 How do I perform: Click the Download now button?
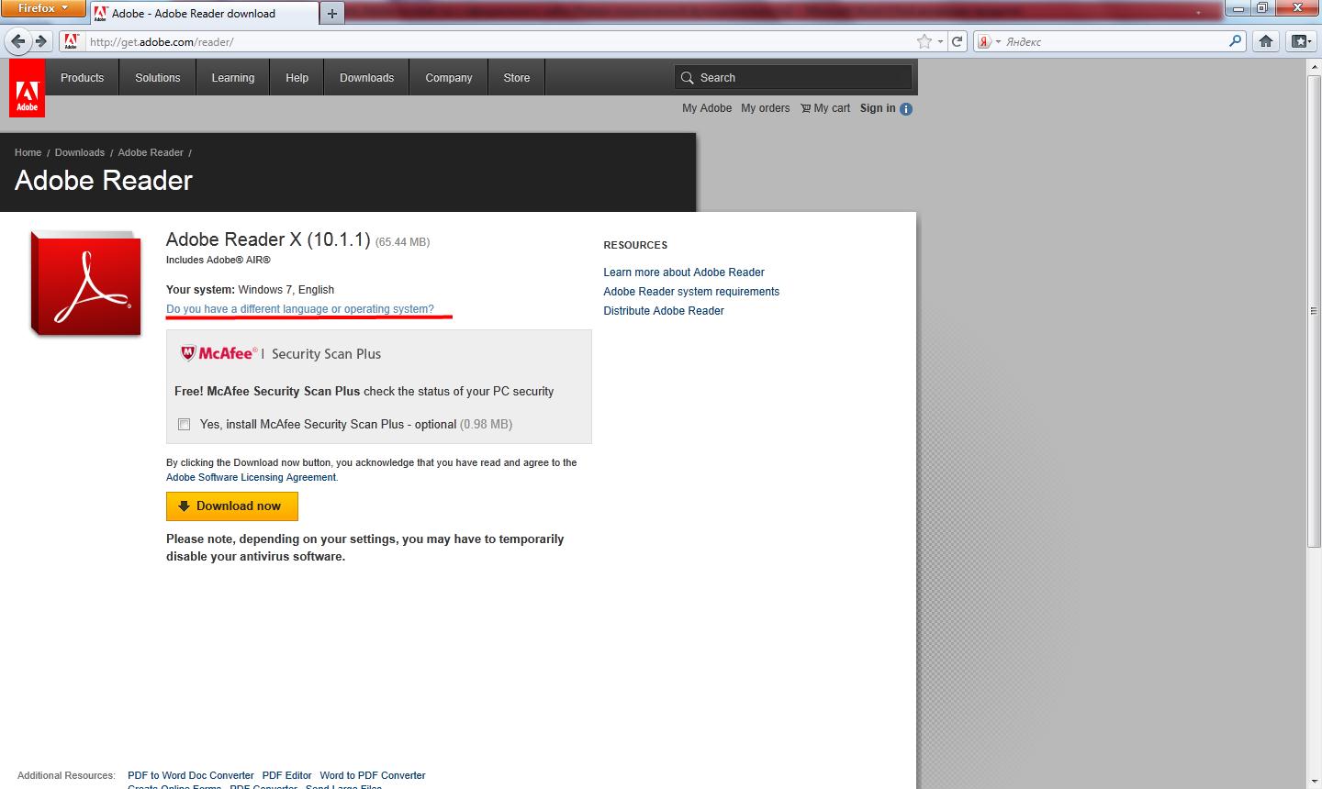click(232, 506)
